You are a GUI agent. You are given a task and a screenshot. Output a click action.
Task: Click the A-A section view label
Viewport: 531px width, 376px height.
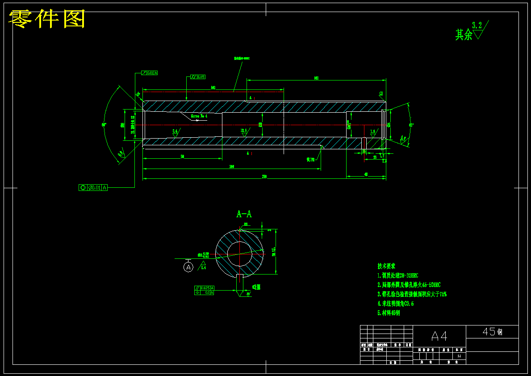click(244, 214)
